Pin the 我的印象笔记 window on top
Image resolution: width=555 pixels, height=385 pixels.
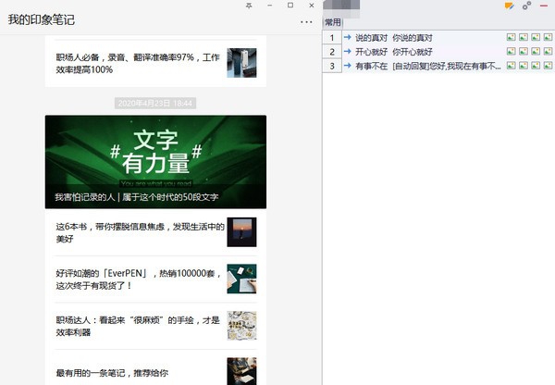click(249, 6)
